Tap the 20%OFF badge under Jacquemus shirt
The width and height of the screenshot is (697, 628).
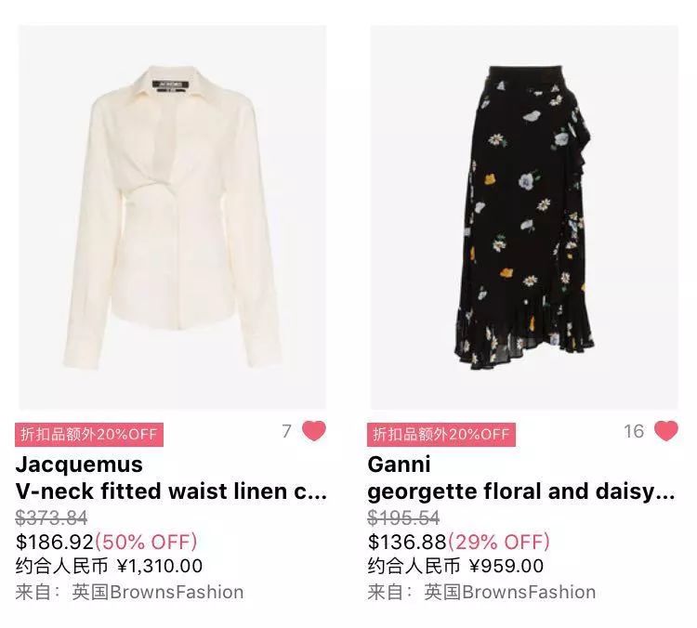89,434
